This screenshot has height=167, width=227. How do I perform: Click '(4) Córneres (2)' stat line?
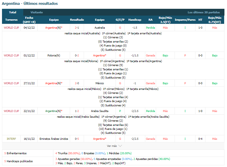pos(113,93)
